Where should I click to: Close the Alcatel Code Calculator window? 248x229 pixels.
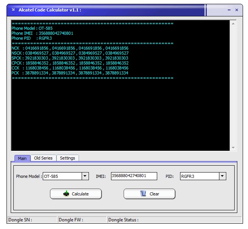click(x=237, y=10)
